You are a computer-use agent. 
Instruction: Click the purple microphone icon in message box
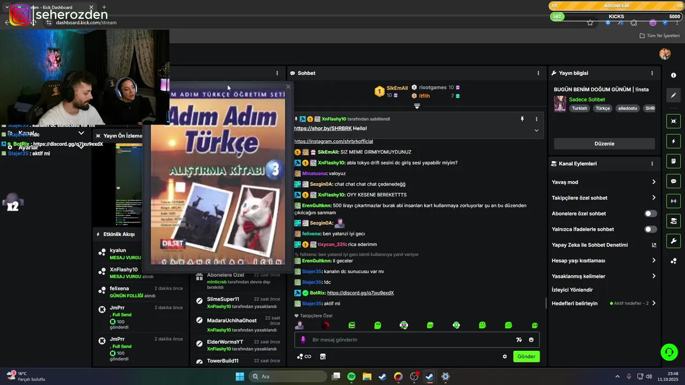(303, 340)
